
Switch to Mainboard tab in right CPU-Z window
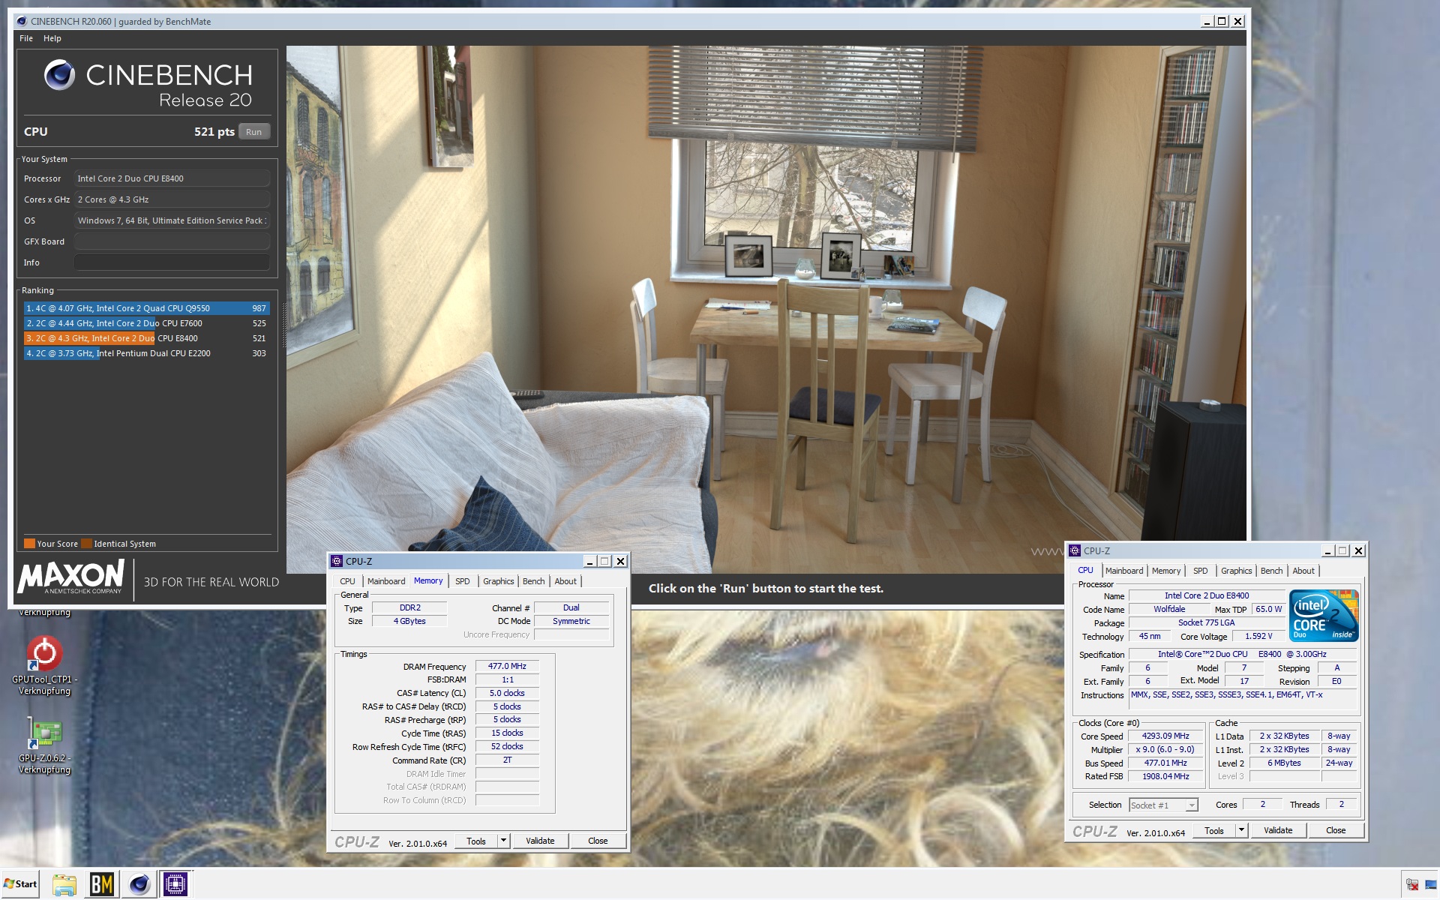point(1124,571)
